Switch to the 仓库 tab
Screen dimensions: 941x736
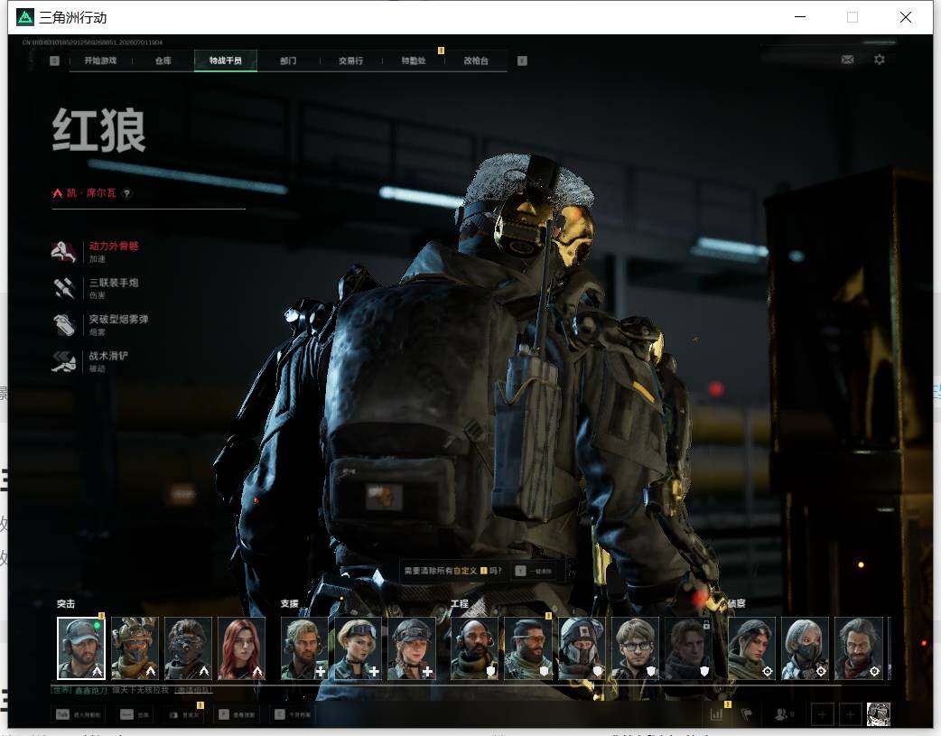coord(163,61)
